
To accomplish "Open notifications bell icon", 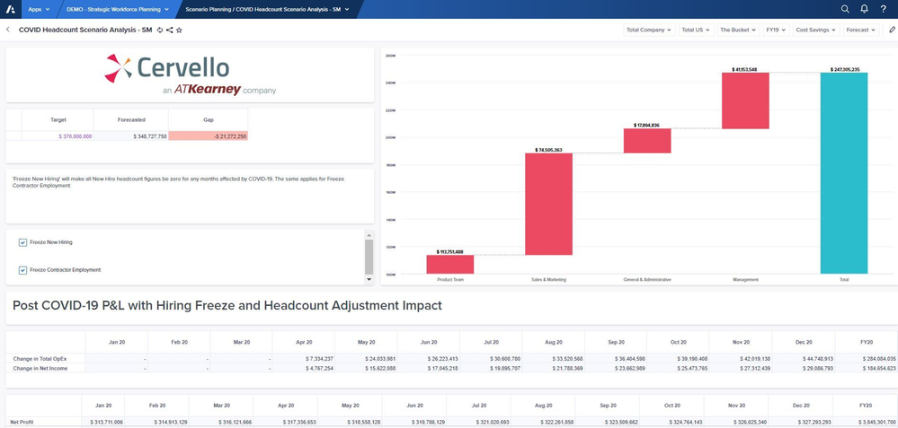I will tap(864, 9).
